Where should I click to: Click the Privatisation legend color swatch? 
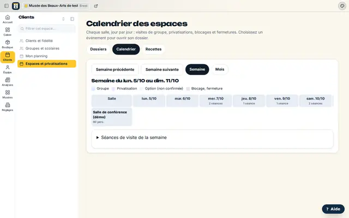pos(113,88)
